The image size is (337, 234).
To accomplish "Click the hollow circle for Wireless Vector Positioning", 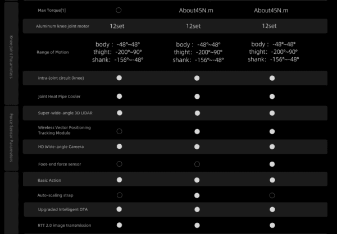I will pyautogui.click(x=119, y=131).
